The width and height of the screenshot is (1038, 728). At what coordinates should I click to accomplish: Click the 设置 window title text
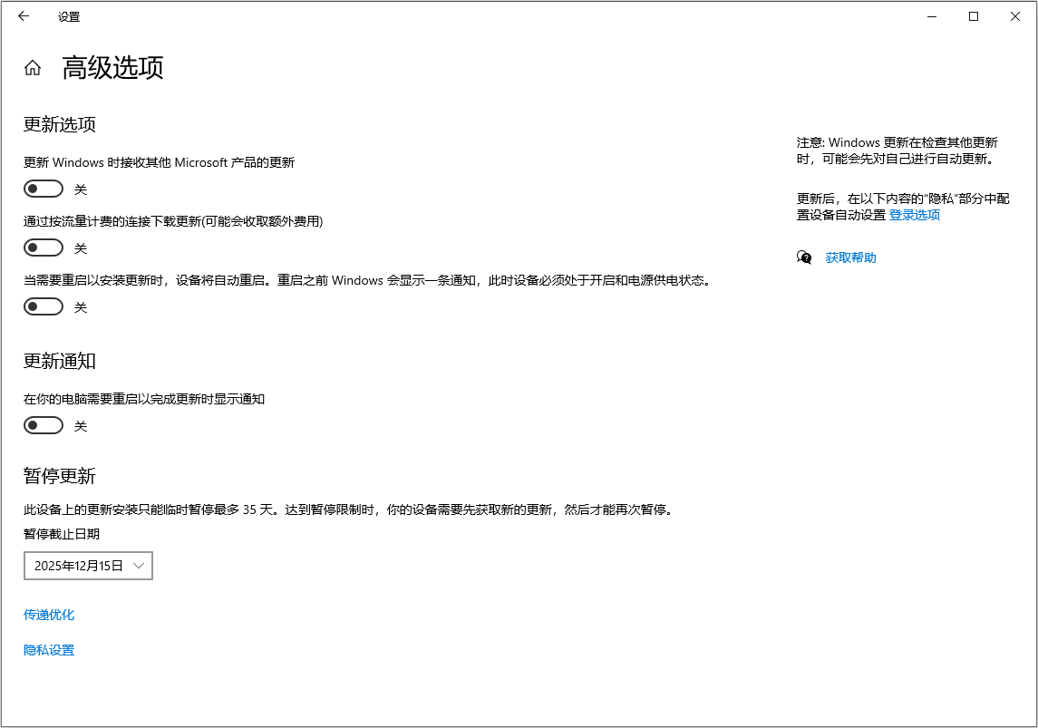point(69,16)
